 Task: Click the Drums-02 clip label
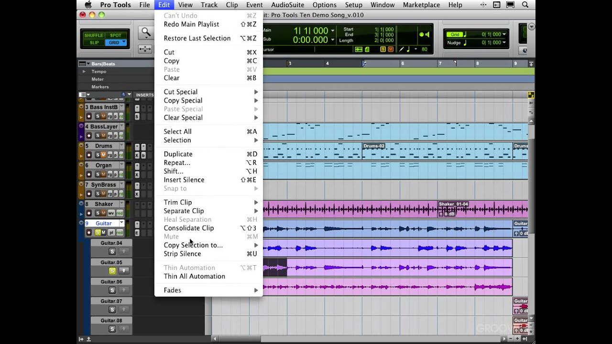tap(374, 146)
